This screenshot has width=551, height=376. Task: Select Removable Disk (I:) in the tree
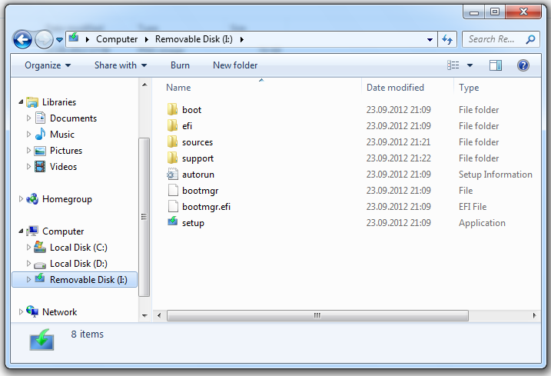pyautogui.click(x=75, y=280)
